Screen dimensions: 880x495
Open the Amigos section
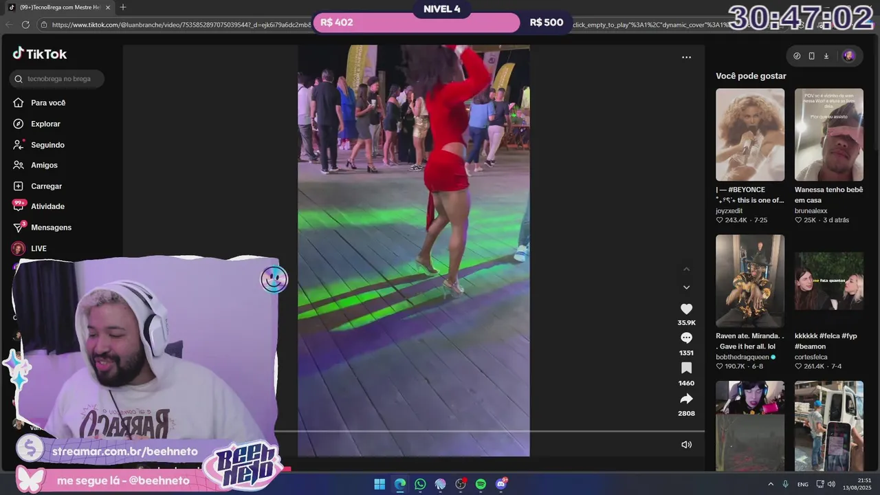(35, 165)
